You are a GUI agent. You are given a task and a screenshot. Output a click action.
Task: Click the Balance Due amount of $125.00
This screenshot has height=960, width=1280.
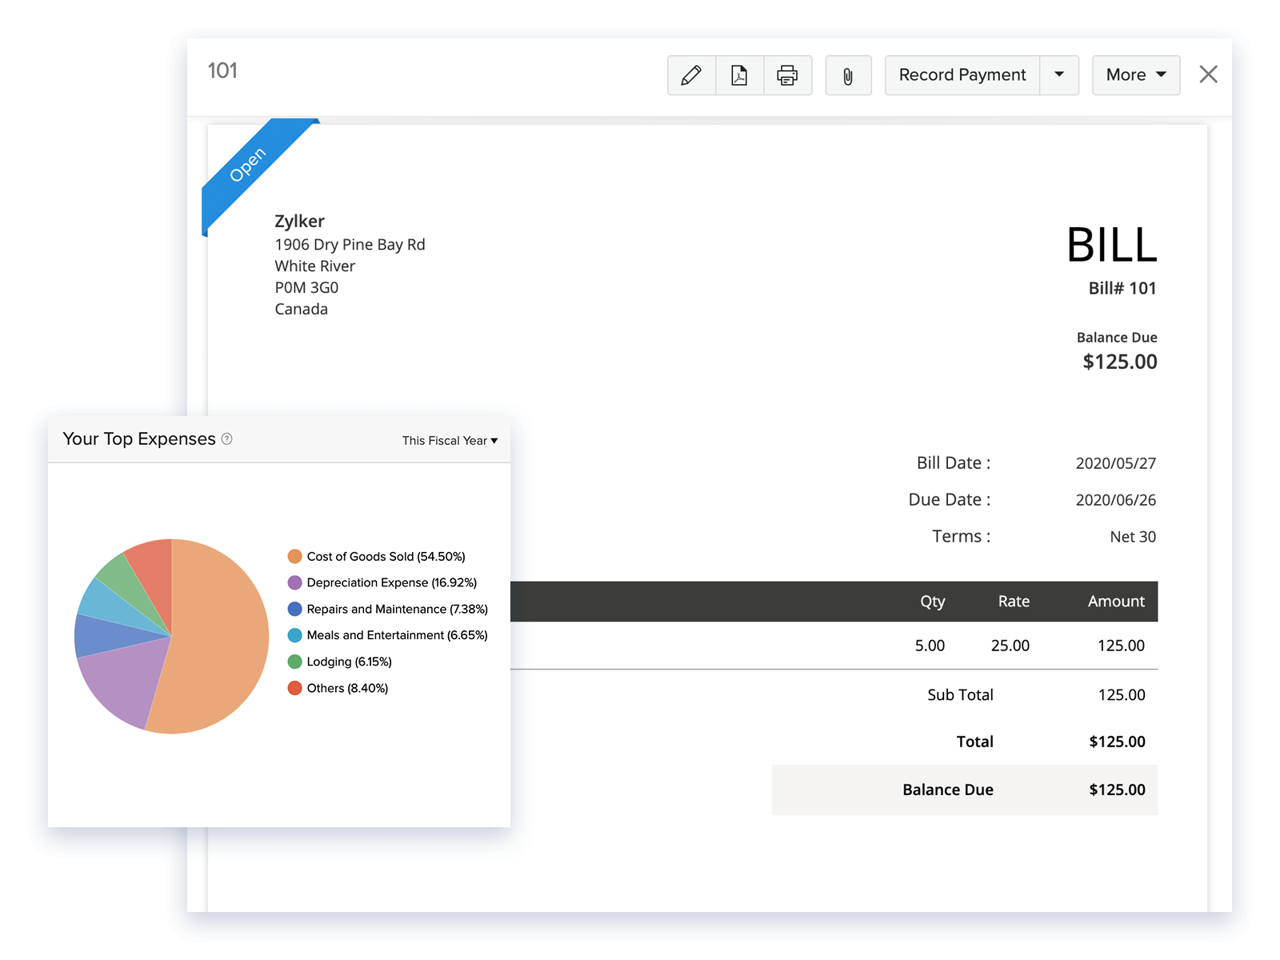click(1119, 362)
